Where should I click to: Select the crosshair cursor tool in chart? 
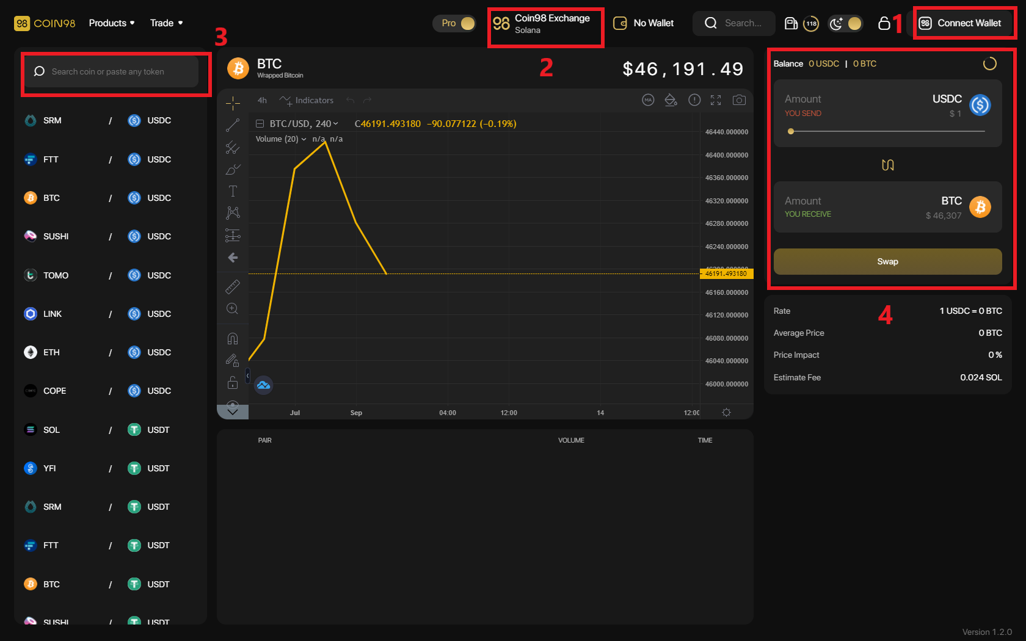233,103
